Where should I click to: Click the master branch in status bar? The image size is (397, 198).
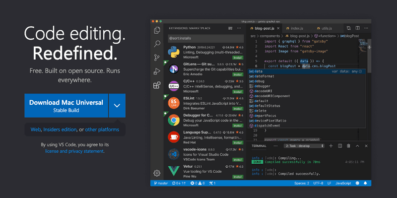coord(161,183)
